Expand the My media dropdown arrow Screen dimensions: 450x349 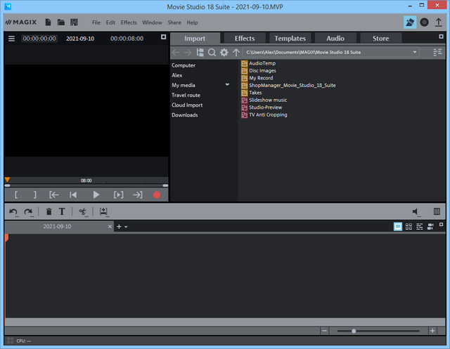(x=227, y=85)
